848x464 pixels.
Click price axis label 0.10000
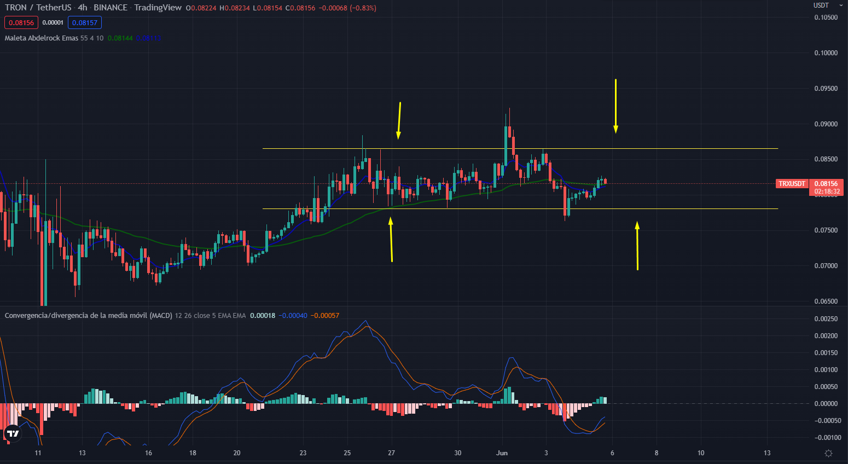coord(826,53)
